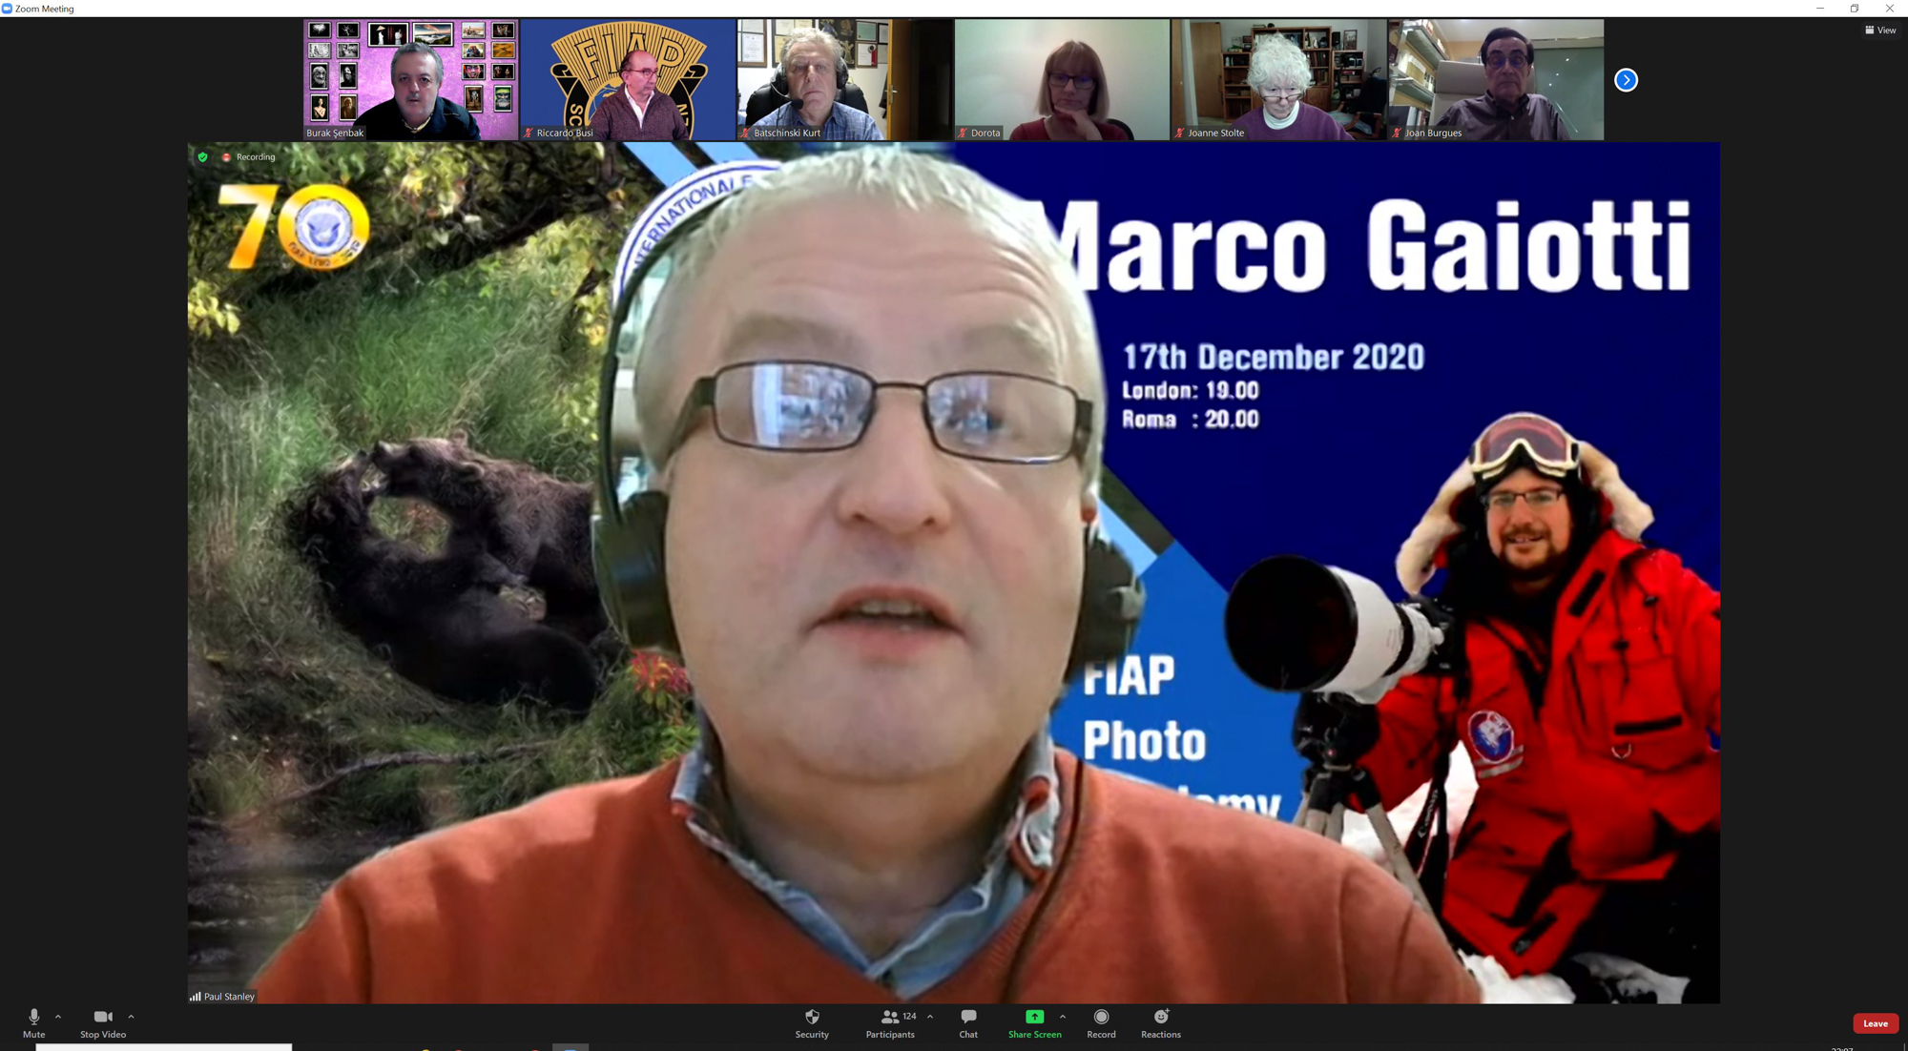
Task: Click the Record button
Action: coord(1101,1023)
